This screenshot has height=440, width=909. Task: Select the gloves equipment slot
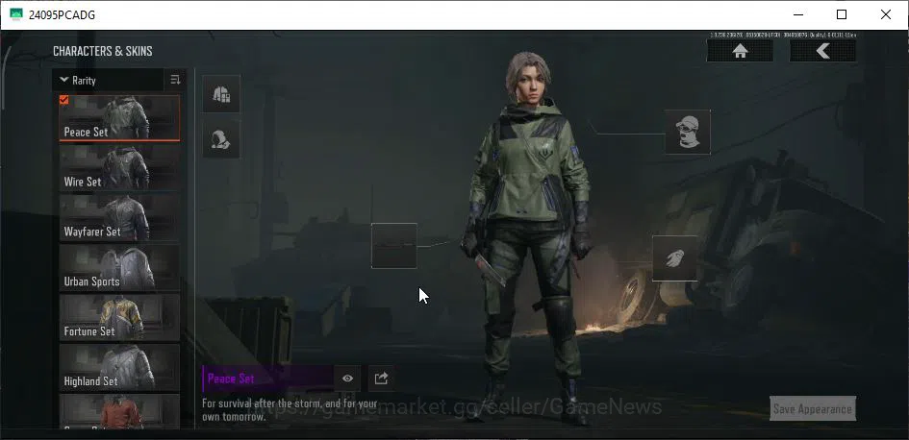coord(675,258)
